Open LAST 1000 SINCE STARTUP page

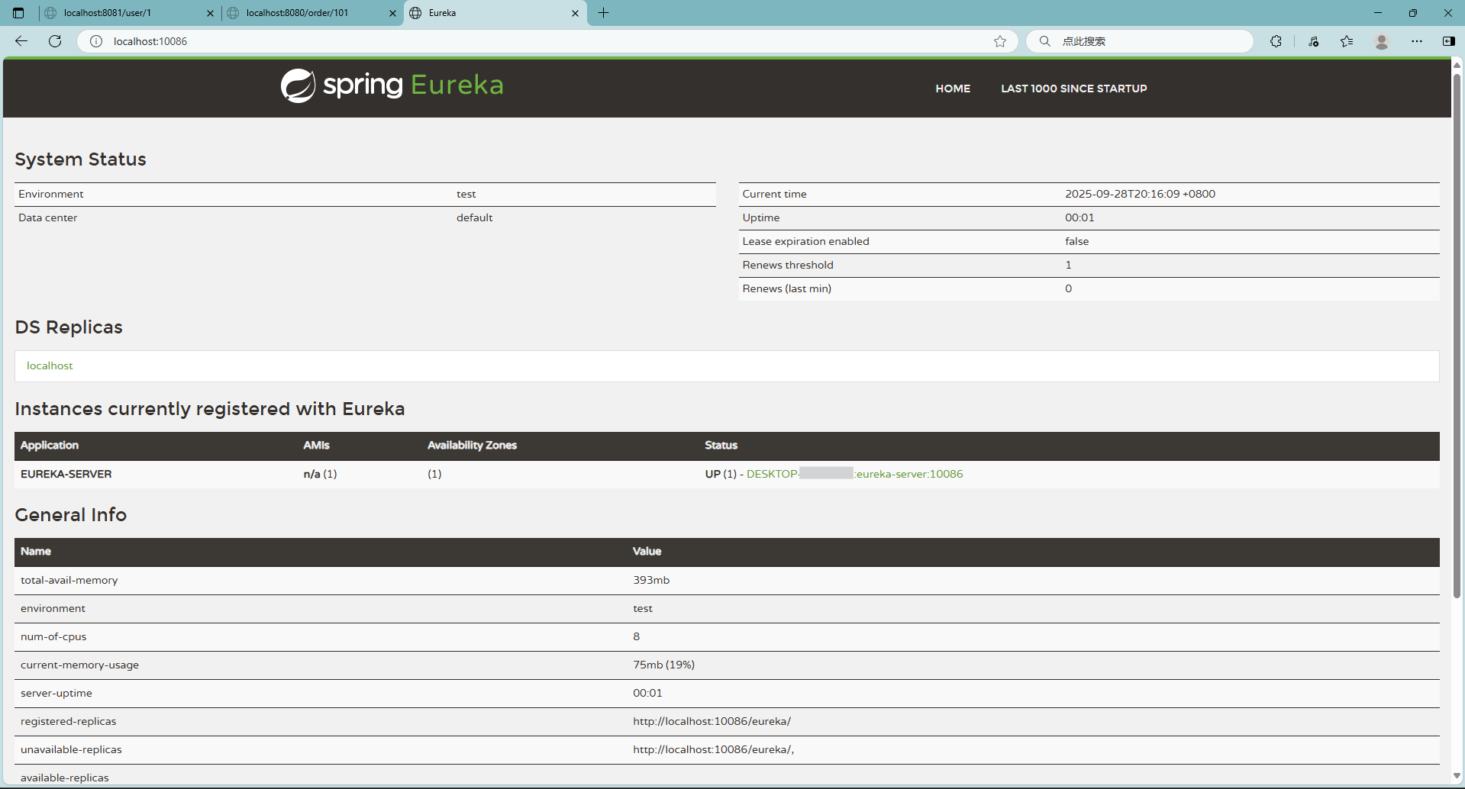tap(1073, 89)
